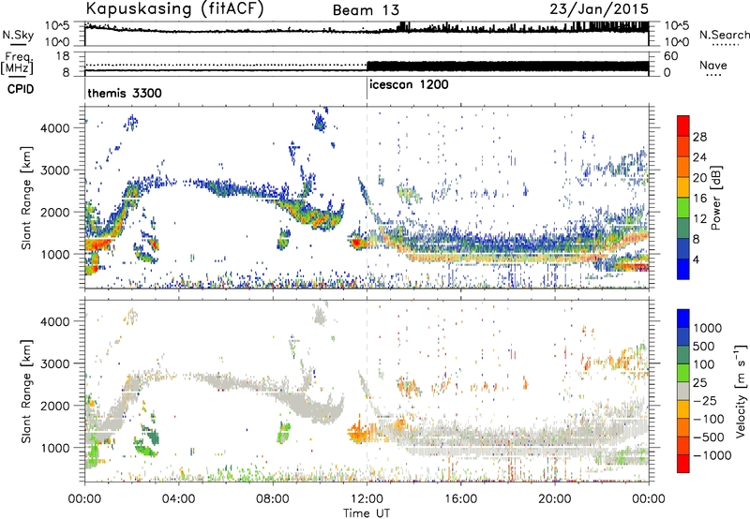Click the '16' Power colorbar tick label
Screen dimensions: 750x519
coord(699,199)
